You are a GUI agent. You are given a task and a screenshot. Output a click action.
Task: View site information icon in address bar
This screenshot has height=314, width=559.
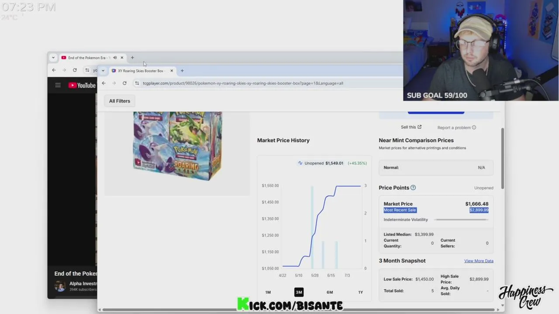pyautogui.click(x=137, y=83)
